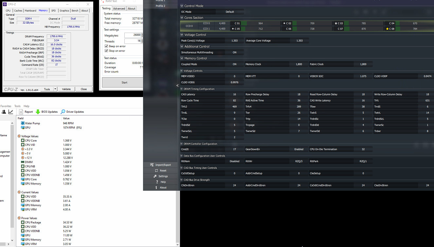Screen dimensions: 434x247
Task: Collapse sidebar with double-chevron arrow
Action: 178,85
